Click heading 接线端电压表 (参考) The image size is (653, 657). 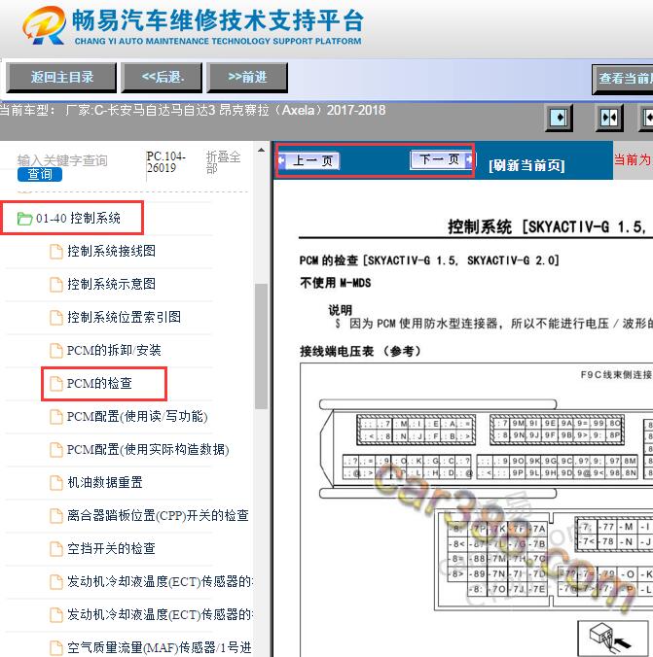(360, 351)
